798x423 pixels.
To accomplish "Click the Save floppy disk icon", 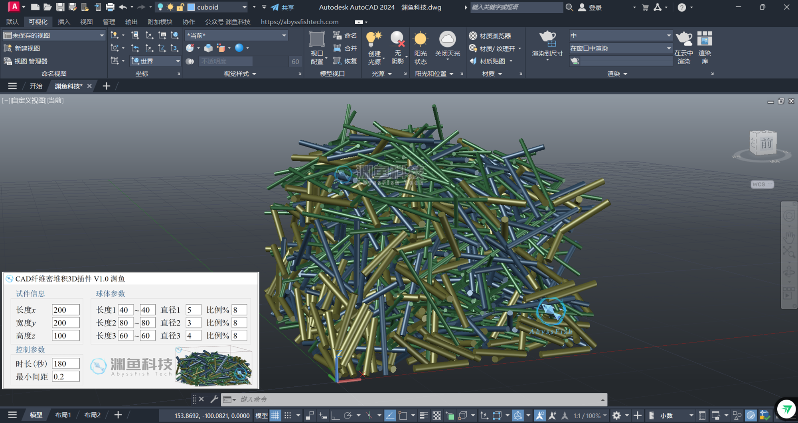I will tap(60, 7).
